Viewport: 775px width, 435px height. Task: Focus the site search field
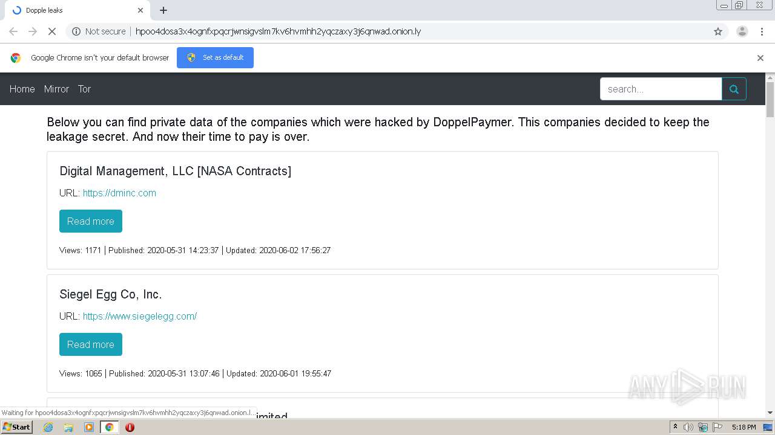point(661,89)
